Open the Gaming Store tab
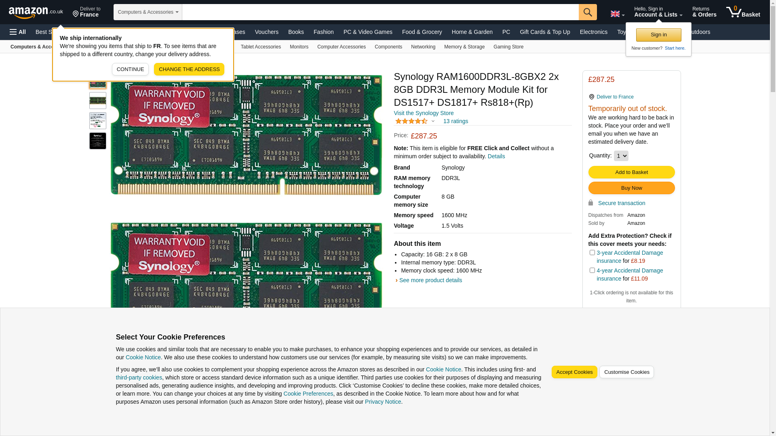This screenshot has width=776, height=436. pyautogui.click(x=508, y=47)
